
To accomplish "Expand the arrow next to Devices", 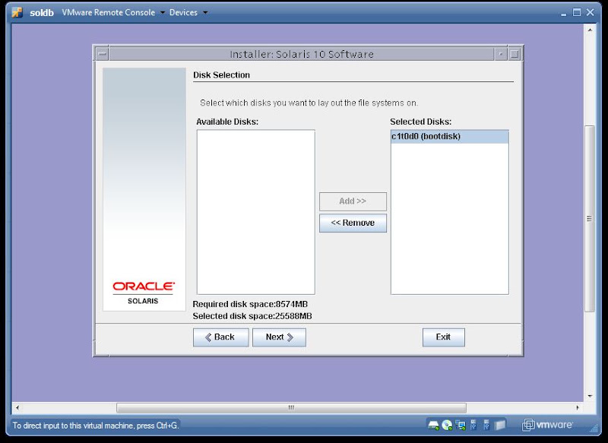I will (x=205, y=13).
